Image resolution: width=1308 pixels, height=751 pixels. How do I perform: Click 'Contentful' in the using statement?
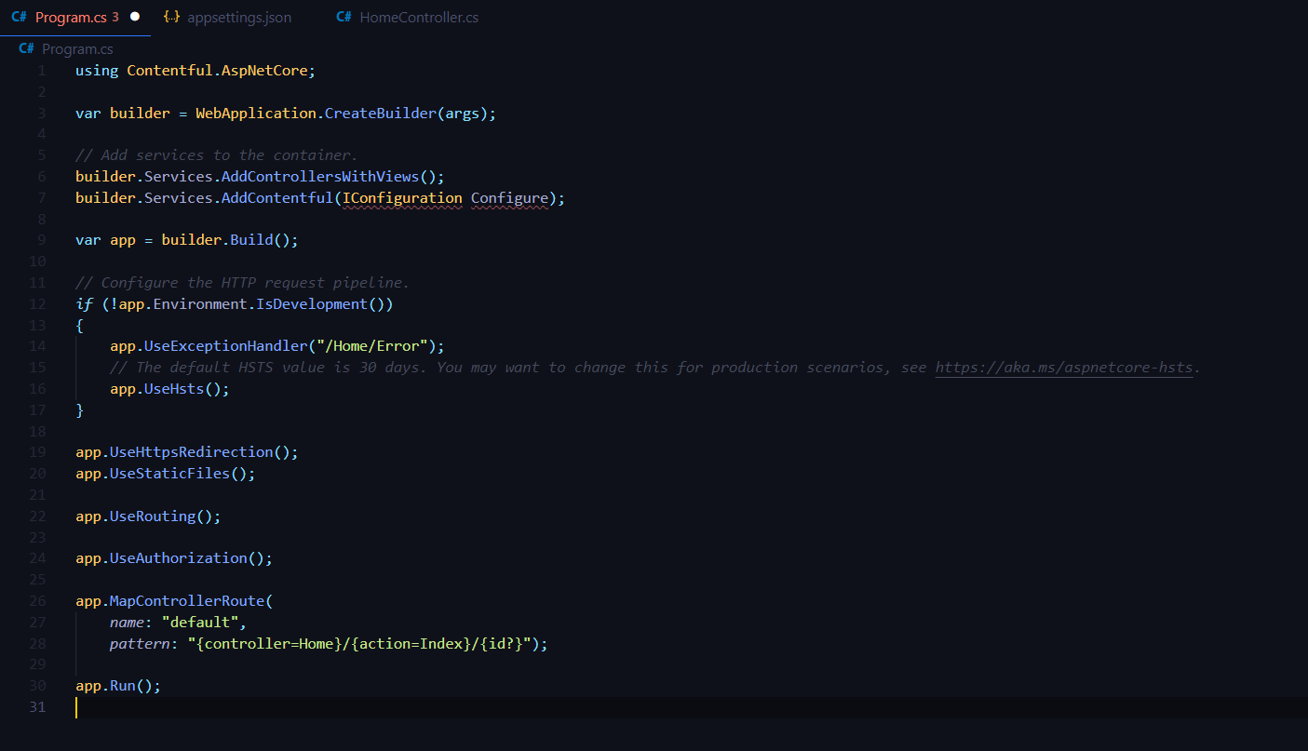click(x=169, y=71)
